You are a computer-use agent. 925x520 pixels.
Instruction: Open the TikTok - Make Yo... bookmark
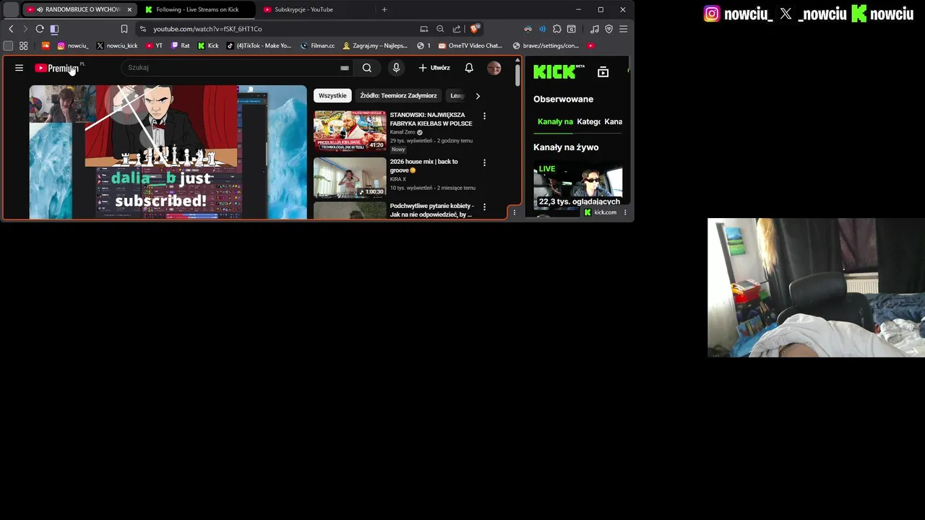pyautogui.click(x=259, y=45)
